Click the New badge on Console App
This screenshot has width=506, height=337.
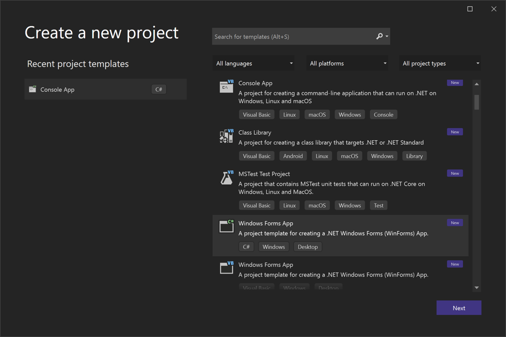[455, 83]
